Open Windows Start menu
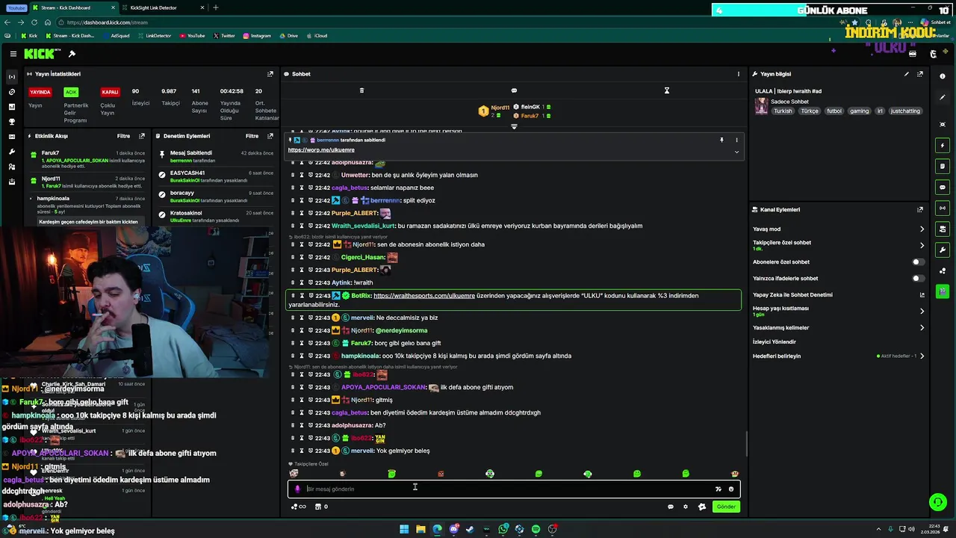This screenshot has height=538, width=956. (404, 529)
